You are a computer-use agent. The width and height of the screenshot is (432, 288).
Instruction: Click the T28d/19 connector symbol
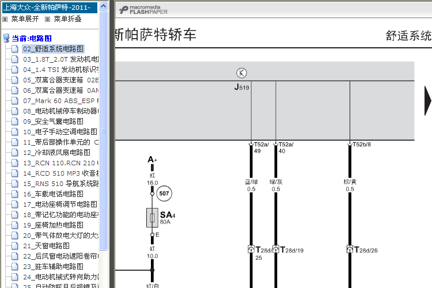pos(276,249)
